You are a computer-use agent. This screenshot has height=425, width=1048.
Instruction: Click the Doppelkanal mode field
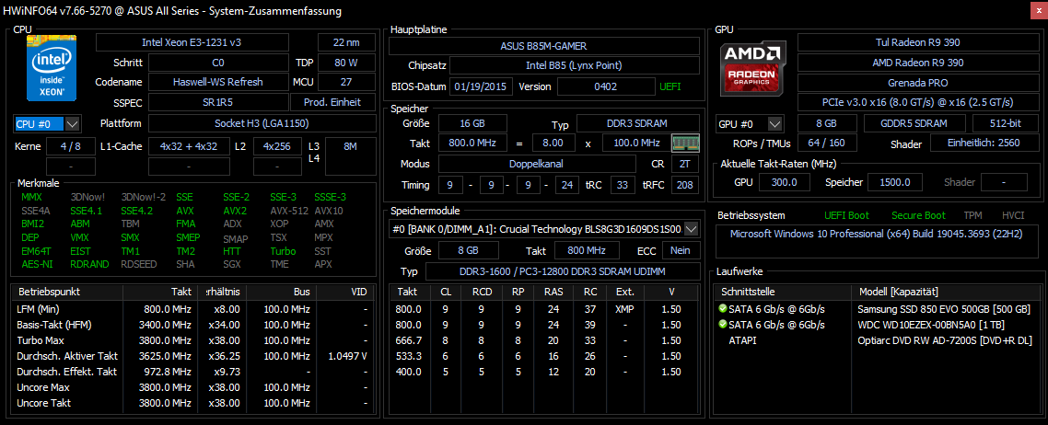click(538, 164)
